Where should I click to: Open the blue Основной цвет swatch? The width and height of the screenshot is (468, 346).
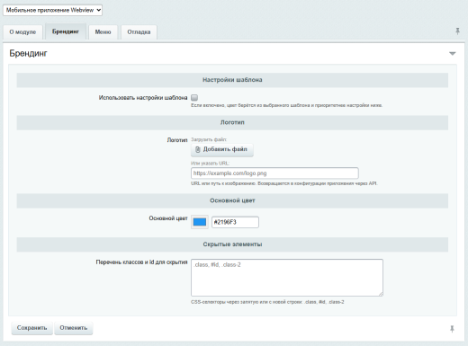point(200,222)
